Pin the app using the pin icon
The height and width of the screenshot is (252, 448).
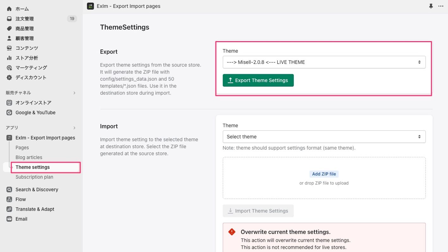click(431, 6)
